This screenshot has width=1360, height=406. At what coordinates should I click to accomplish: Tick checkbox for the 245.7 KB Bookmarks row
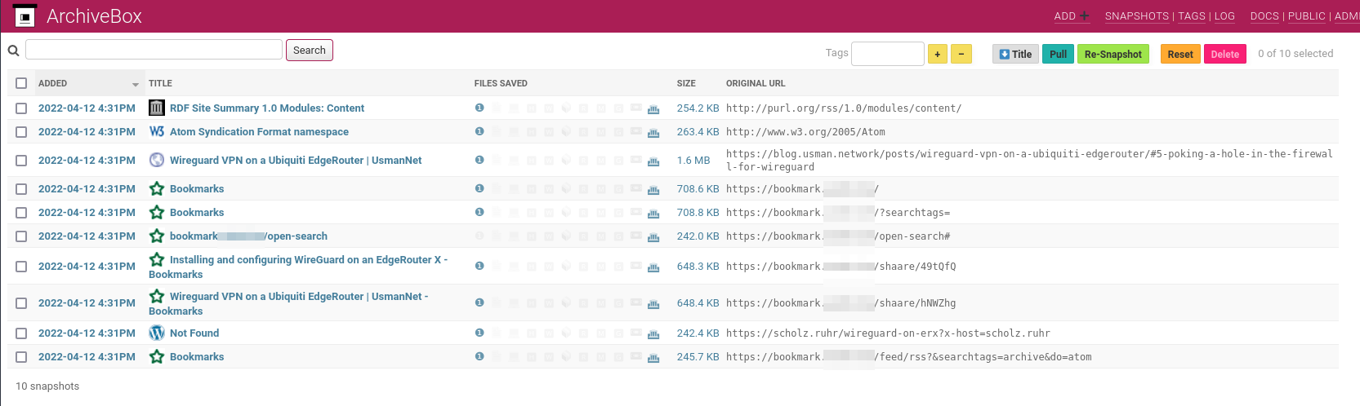21,357
